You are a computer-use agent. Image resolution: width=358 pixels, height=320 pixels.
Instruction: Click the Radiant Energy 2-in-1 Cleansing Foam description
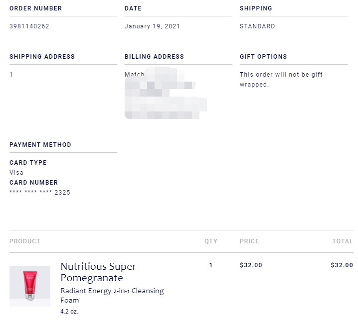pos(112,296)
